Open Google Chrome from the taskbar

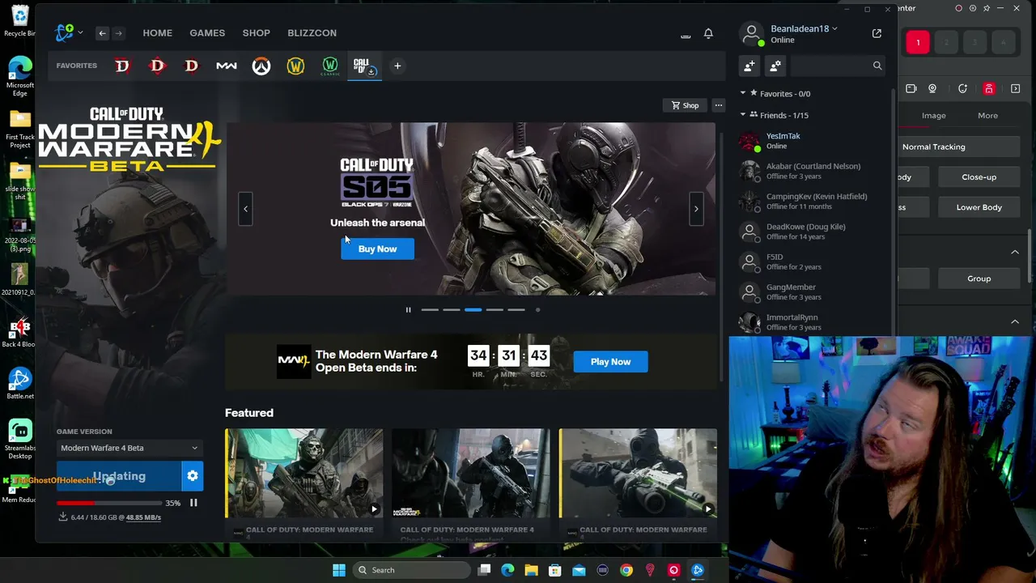(626, 570)
